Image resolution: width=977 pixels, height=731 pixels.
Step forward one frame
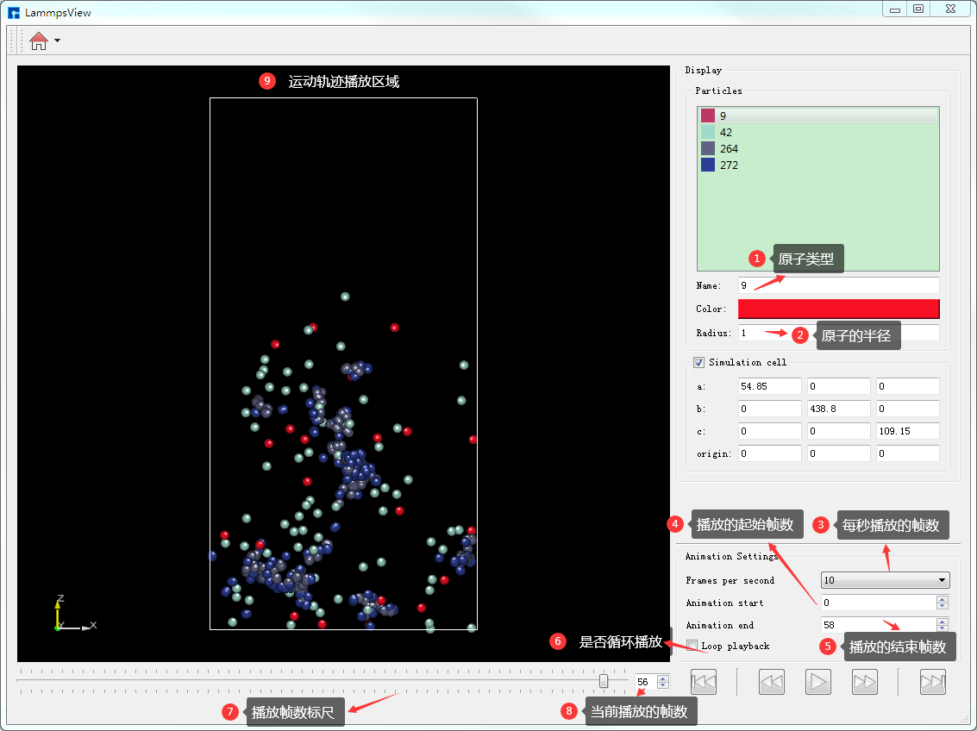(x=864, y=682)
